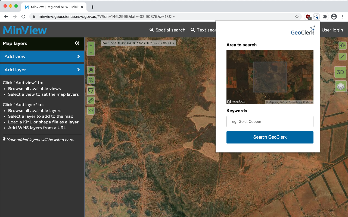Image resolution: width=348 pixels, height=217 pixels.
Task: Open the 3D map view
Action: [x=340, y=72]
